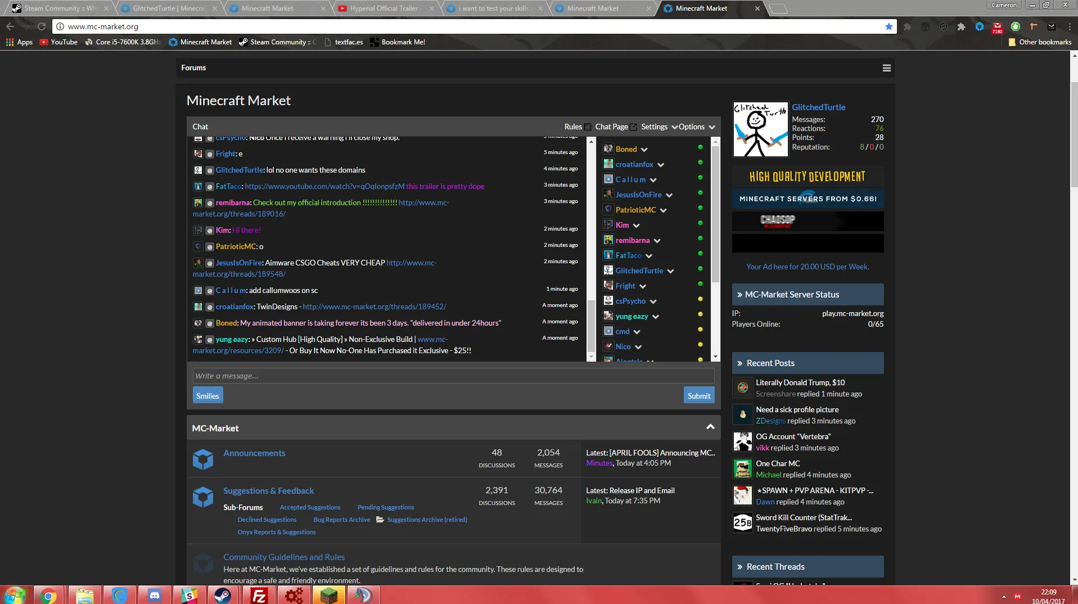
Task: Click the green thumbs-up extension icon
Action: tap(1015, 26)
